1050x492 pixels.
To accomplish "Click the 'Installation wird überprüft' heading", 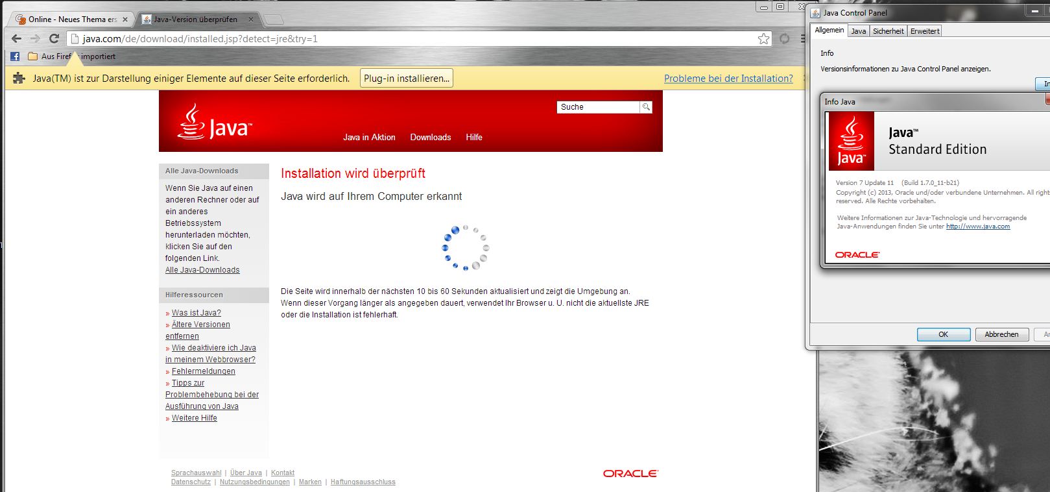I will click(x=353, y=173).
